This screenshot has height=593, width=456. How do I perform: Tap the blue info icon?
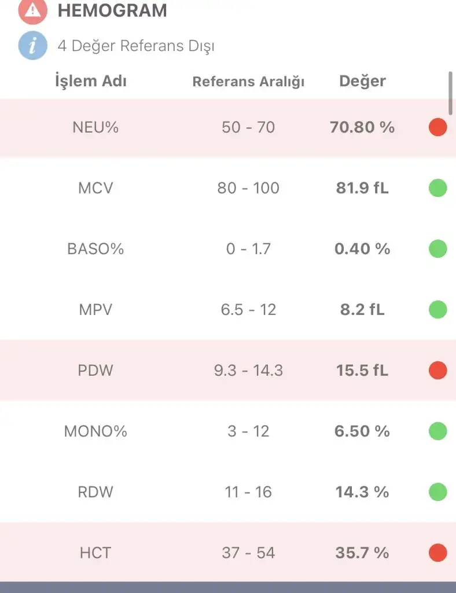tap(32, 46)
